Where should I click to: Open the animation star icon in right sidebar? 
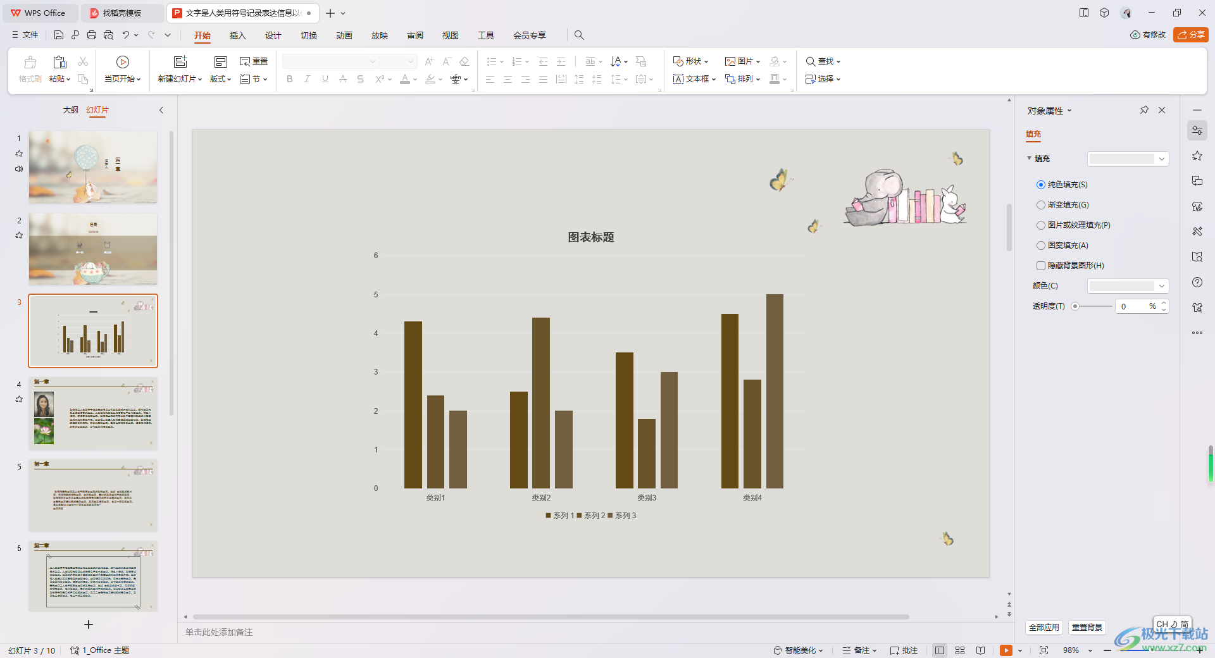pyautogui.click(x=1197, y=156)
